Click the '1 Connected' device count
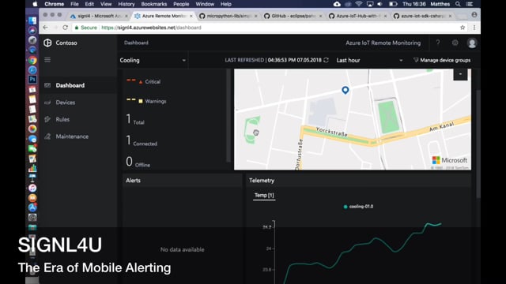Screen dimensions: 506x284 [x=142, y=140]
